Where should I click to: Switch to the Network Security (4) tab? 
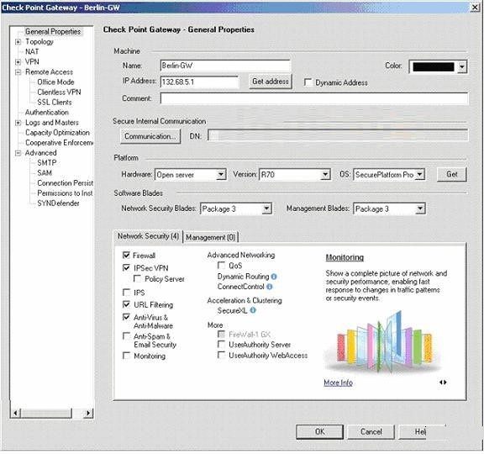click(148, 236)
